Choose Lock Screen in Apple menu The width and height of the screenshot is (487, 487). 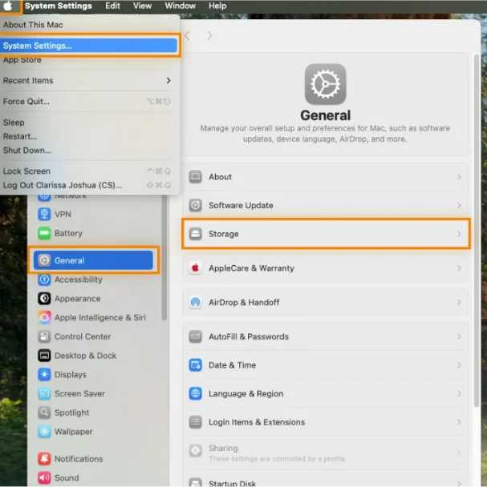[x=90, y=171]
